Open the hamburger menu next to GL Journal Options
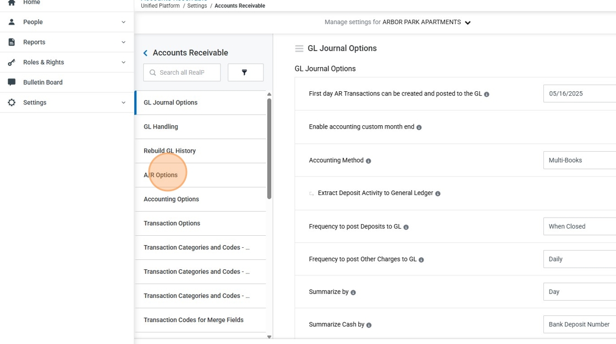This screenshot has height=344, width=616. 299,48
